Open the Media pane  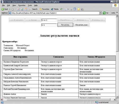click(55, 9)
